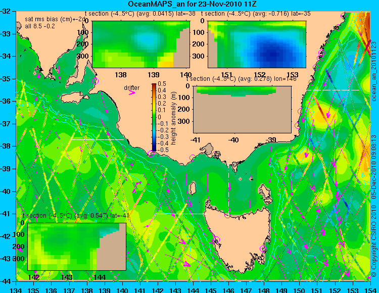The image size is (379, 293).
Task: Click the white dashed section line at latitude -38
Action: [97, 139]
